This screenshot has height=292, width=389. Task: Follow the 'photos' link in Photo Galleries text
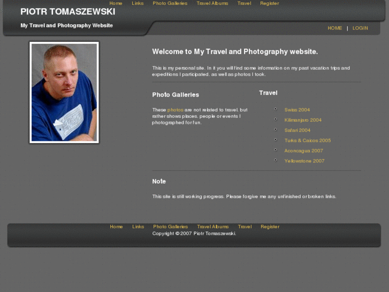(x=176, y=110)
